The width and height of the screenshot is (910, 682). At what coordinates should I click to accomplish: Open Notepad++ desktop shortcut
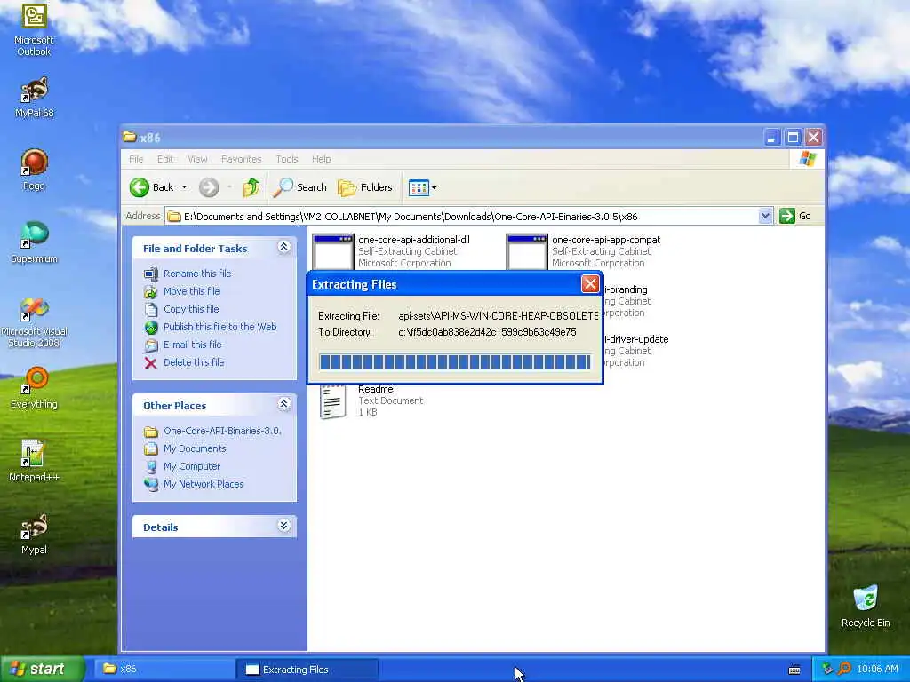point(34,461)
